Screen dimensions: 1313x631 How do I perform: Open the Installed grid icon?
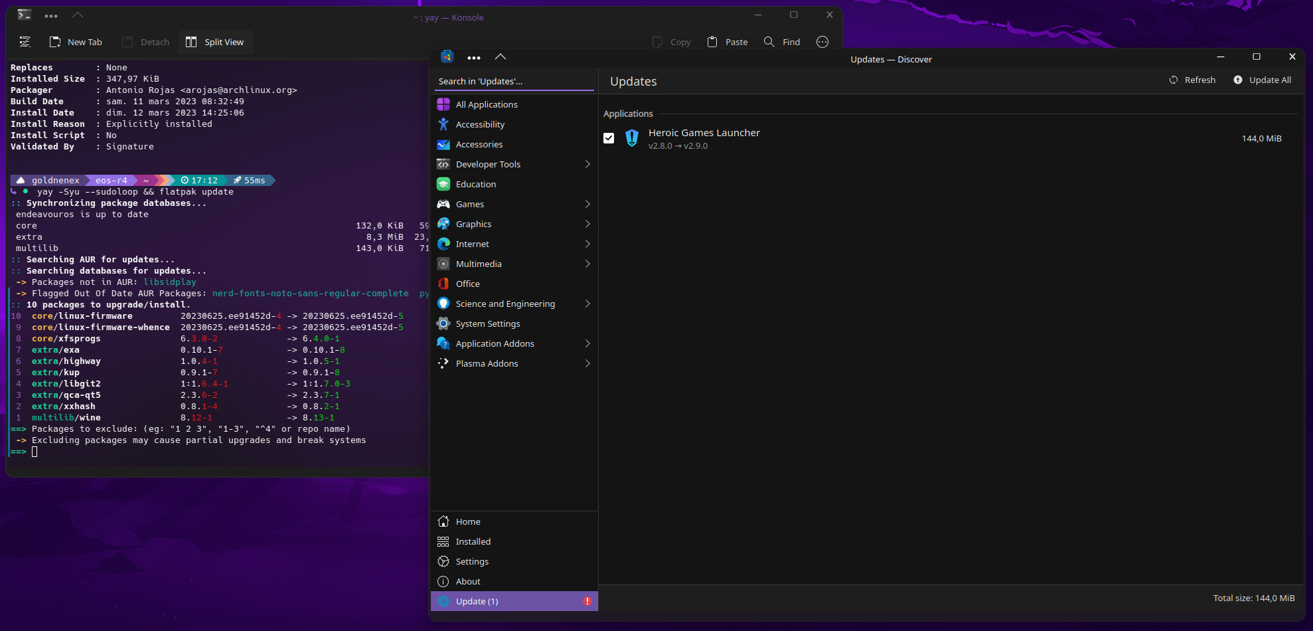[443, 541]
